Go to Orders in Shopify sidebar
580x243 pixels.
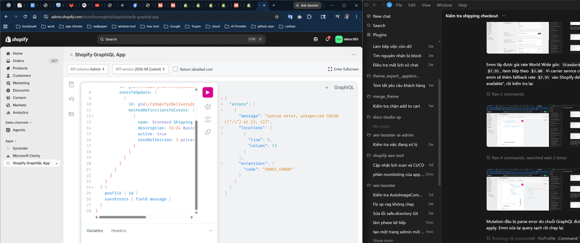[32, 61]
